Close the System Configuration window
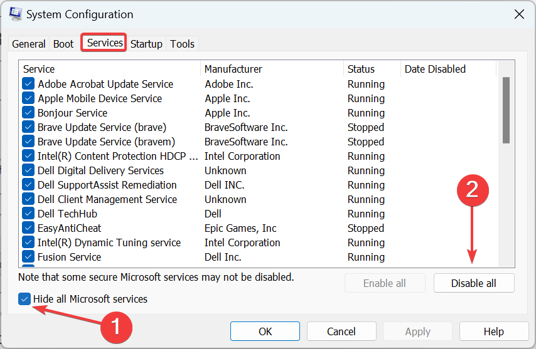The width and height of the screenshot is (536, 349). tap(519, 14)
